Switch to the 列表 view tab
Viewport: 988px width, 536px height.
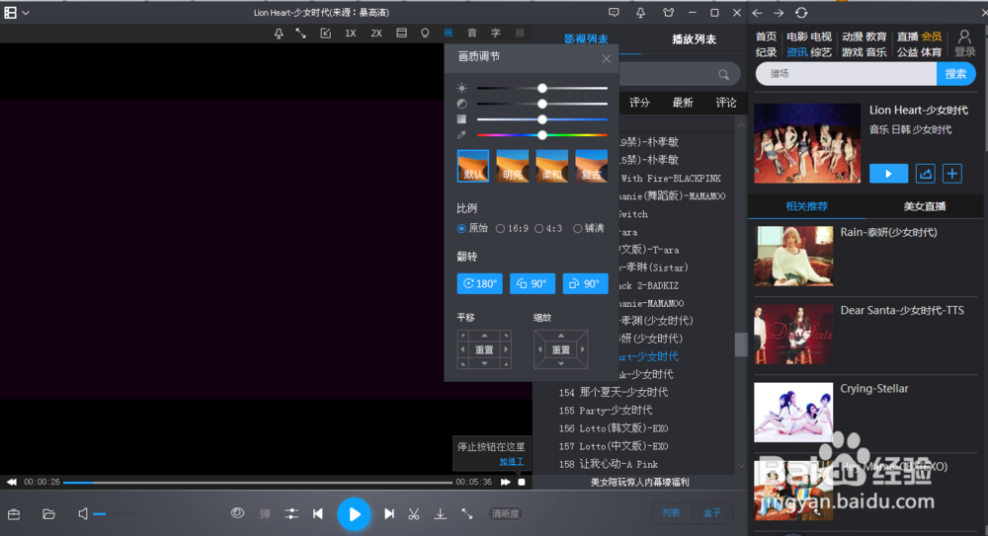click(671, 512)
